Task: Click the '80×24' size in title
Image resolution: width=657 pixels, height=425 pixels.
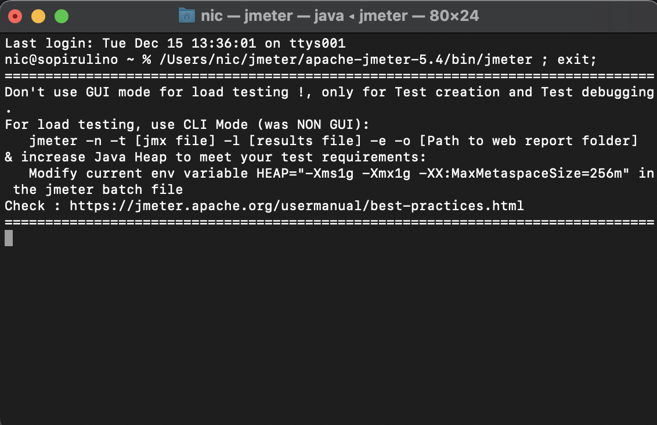Action: 454,16
